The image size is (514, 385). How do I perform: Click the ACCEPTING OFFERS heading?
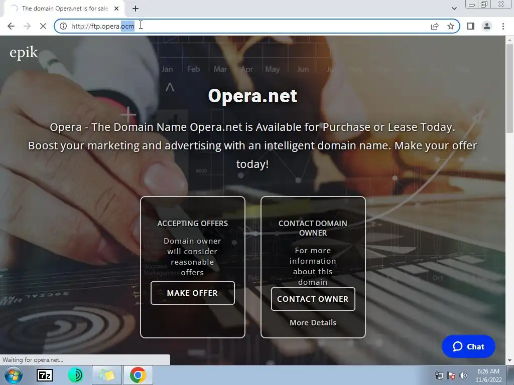click(192, 223)
